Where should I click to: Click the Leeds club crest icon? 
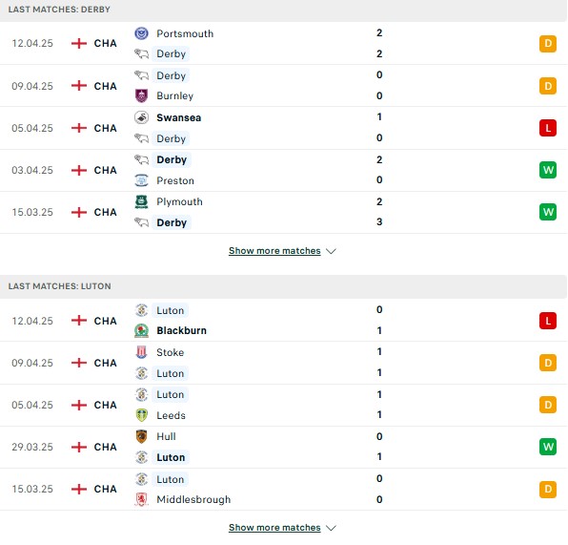click(141, 415)
